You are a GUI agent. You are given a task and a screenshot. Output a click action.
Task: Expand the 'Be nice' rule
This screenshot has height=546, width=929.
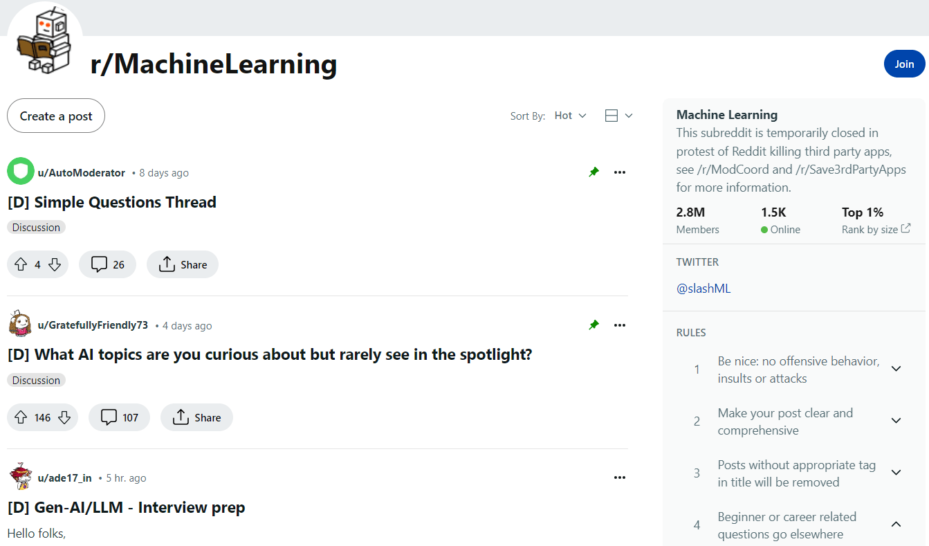point(896,369)
